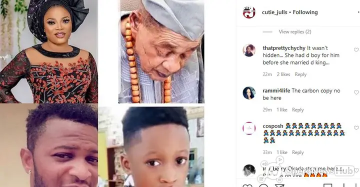Open rammi4life's avatar
Image resolution: width=360 pixels, height=187 pixels.
pos(249,93)
